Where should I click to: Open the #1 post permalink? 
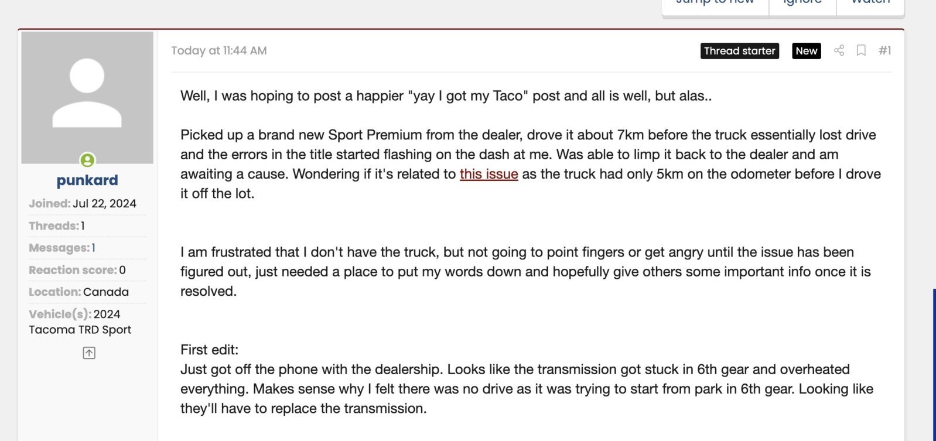[884, 50]
